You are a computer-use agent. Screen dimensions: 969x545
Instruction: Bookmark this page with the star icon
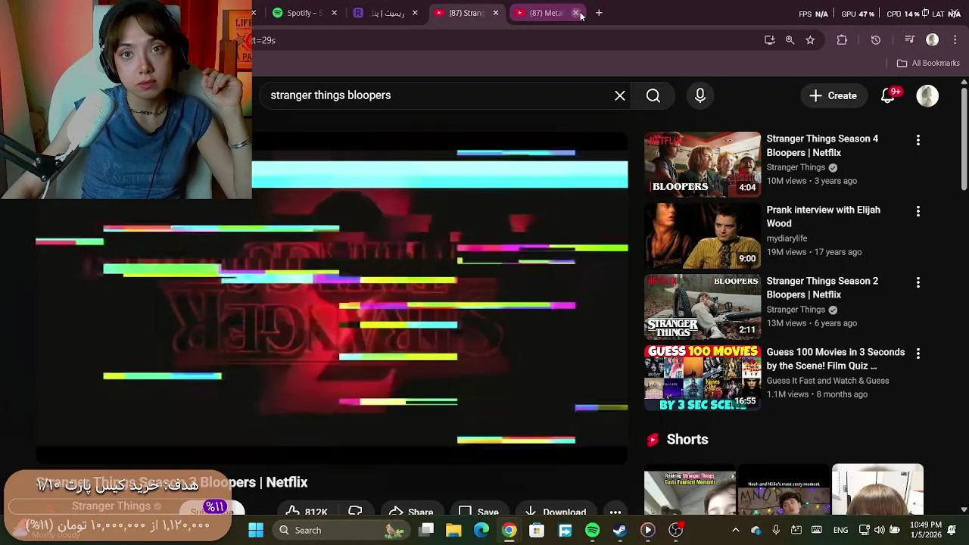810,40
